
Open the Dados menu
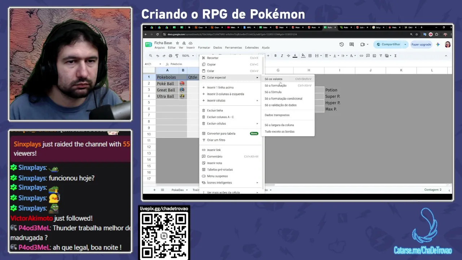pos(218,48)
